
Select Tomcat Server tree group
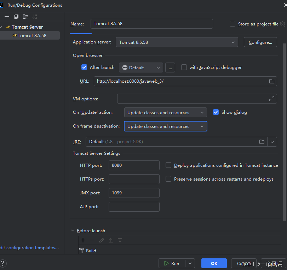pyautogui.click(x=27, y=27)
